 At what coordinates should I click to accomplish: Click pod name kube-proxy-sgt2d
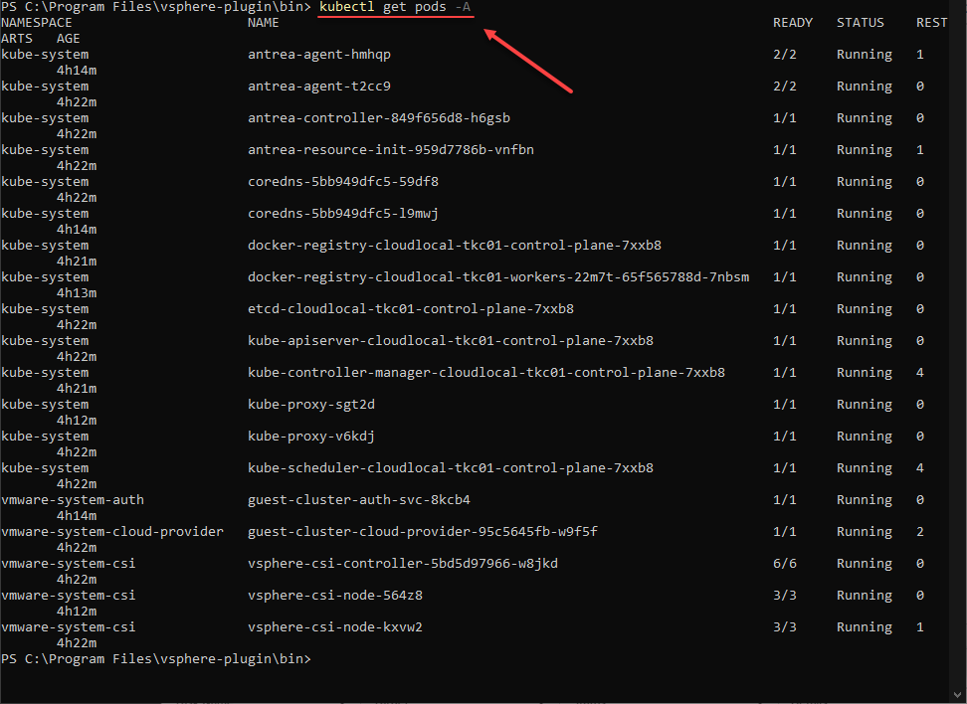tap(311, 405)
